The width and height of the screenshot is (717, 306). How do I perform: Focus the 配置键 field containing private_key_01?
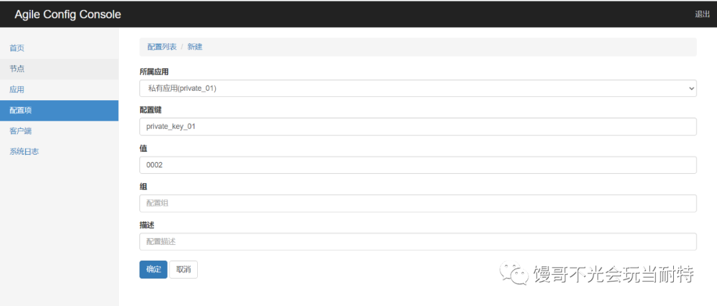[x=418, y=127]
